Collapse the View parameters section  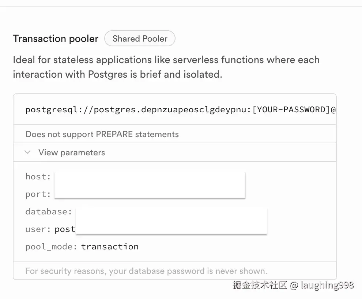tap(72, 152)
